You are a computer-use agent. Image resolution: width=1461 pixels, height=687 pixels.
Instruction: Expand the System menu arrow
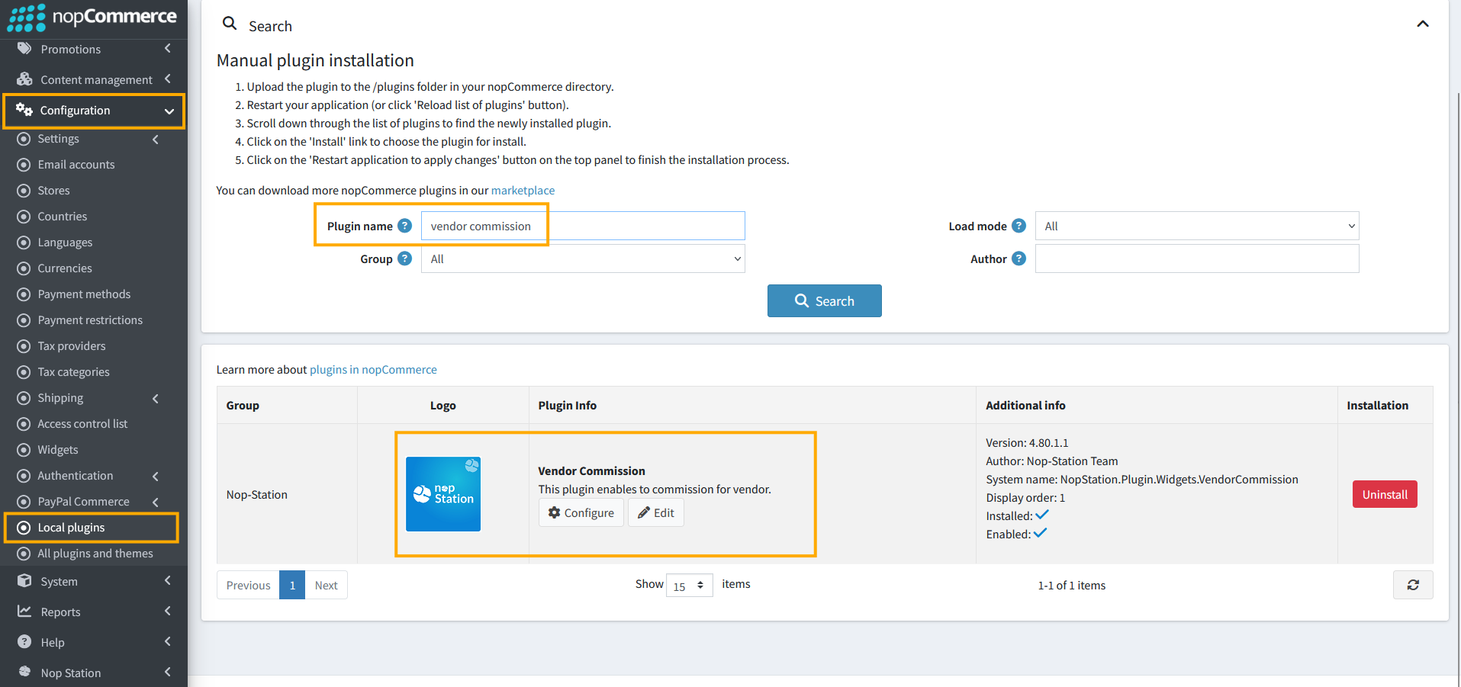coord(168,581)
